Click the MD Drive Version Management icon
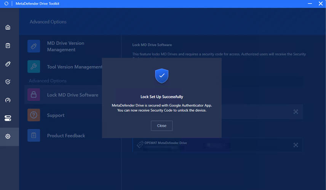Image resolution: width=326 pixels, height=190 pixels. click(x=34, y=46)
